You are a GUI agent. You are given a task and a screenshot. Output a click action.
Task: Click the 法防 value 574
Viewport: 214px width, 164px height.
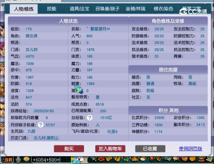tap(29, 104)
